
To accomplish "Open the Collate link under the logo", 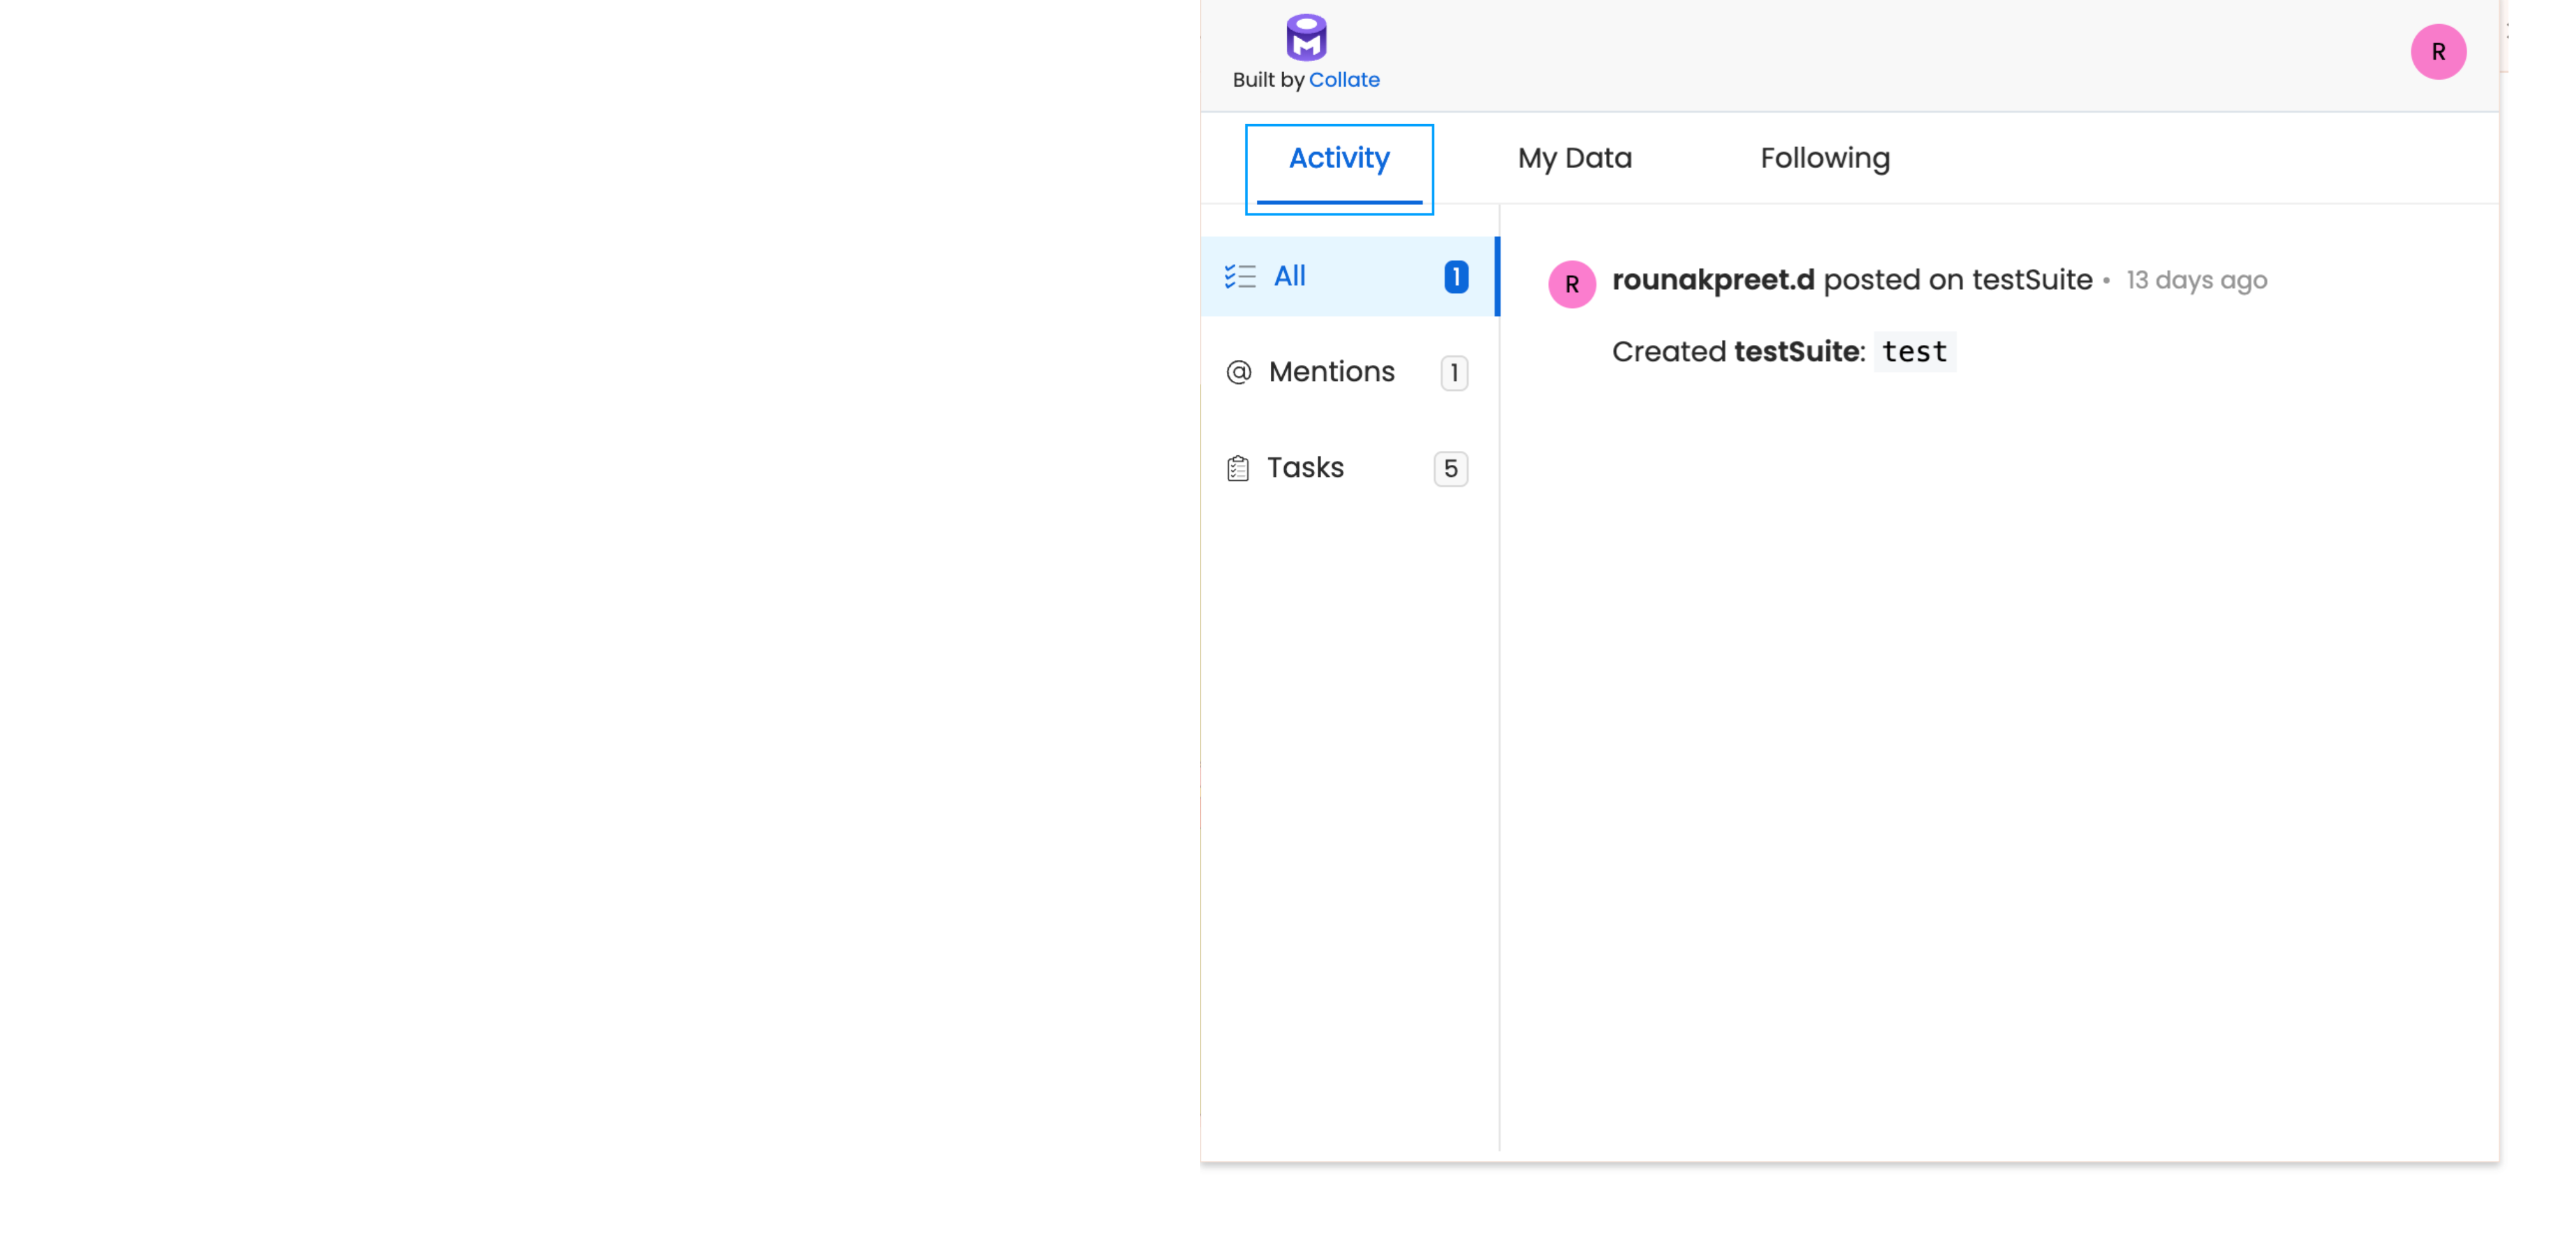I will point(1345,79).
